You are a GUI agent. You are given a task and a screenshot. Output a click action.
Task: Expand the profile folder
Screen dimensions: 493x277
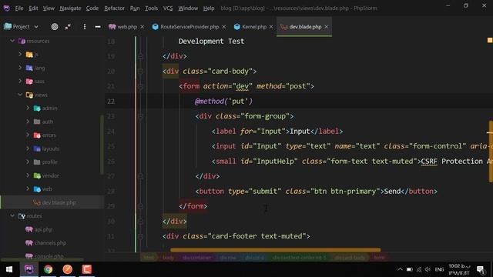(x=28, y=162)
